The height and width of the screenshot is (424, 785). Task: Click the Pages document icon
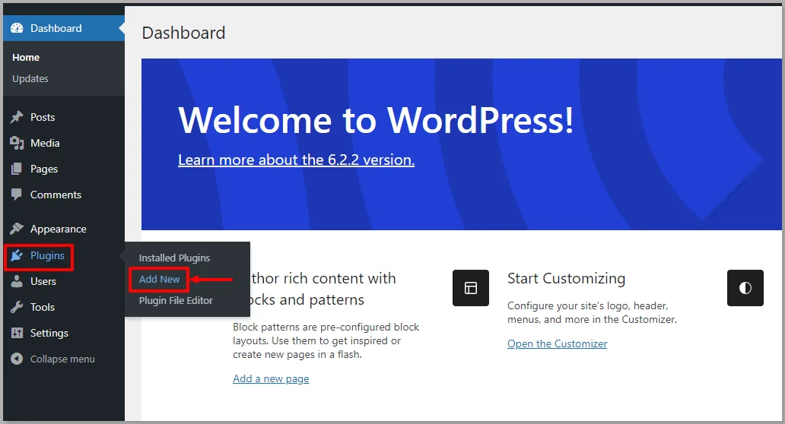[x=17, y=169]
